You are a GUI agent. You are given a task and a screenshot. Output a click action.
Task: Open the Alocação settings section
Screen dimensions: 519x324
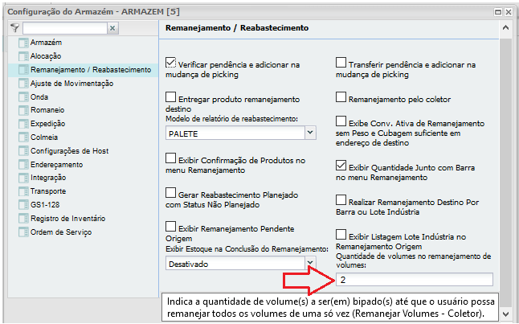coord(47,56)
